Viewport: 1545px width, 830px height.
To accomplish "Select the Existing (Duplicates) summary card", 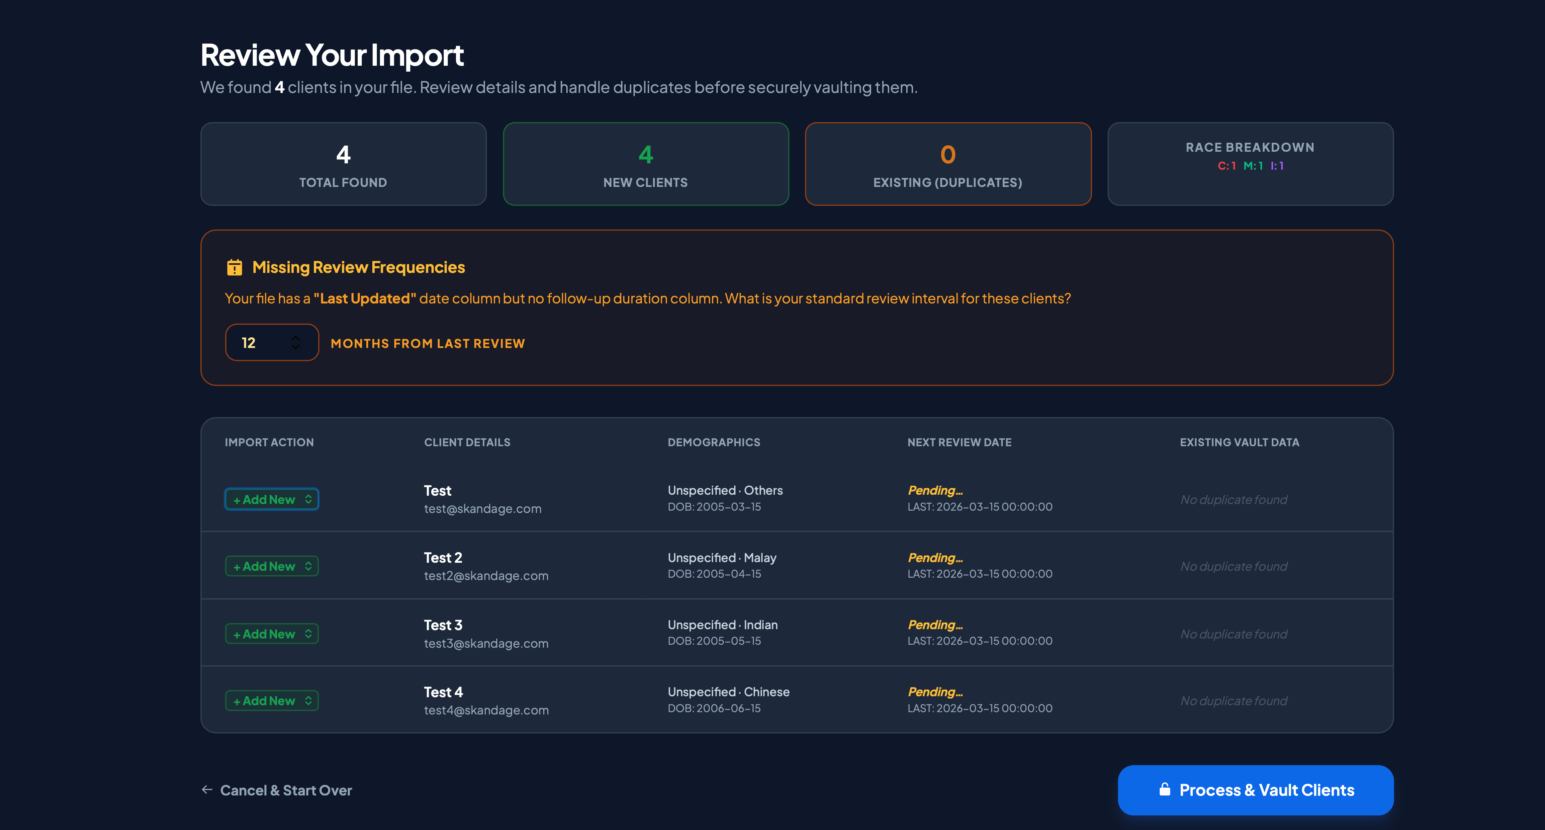I will [948, 164].
